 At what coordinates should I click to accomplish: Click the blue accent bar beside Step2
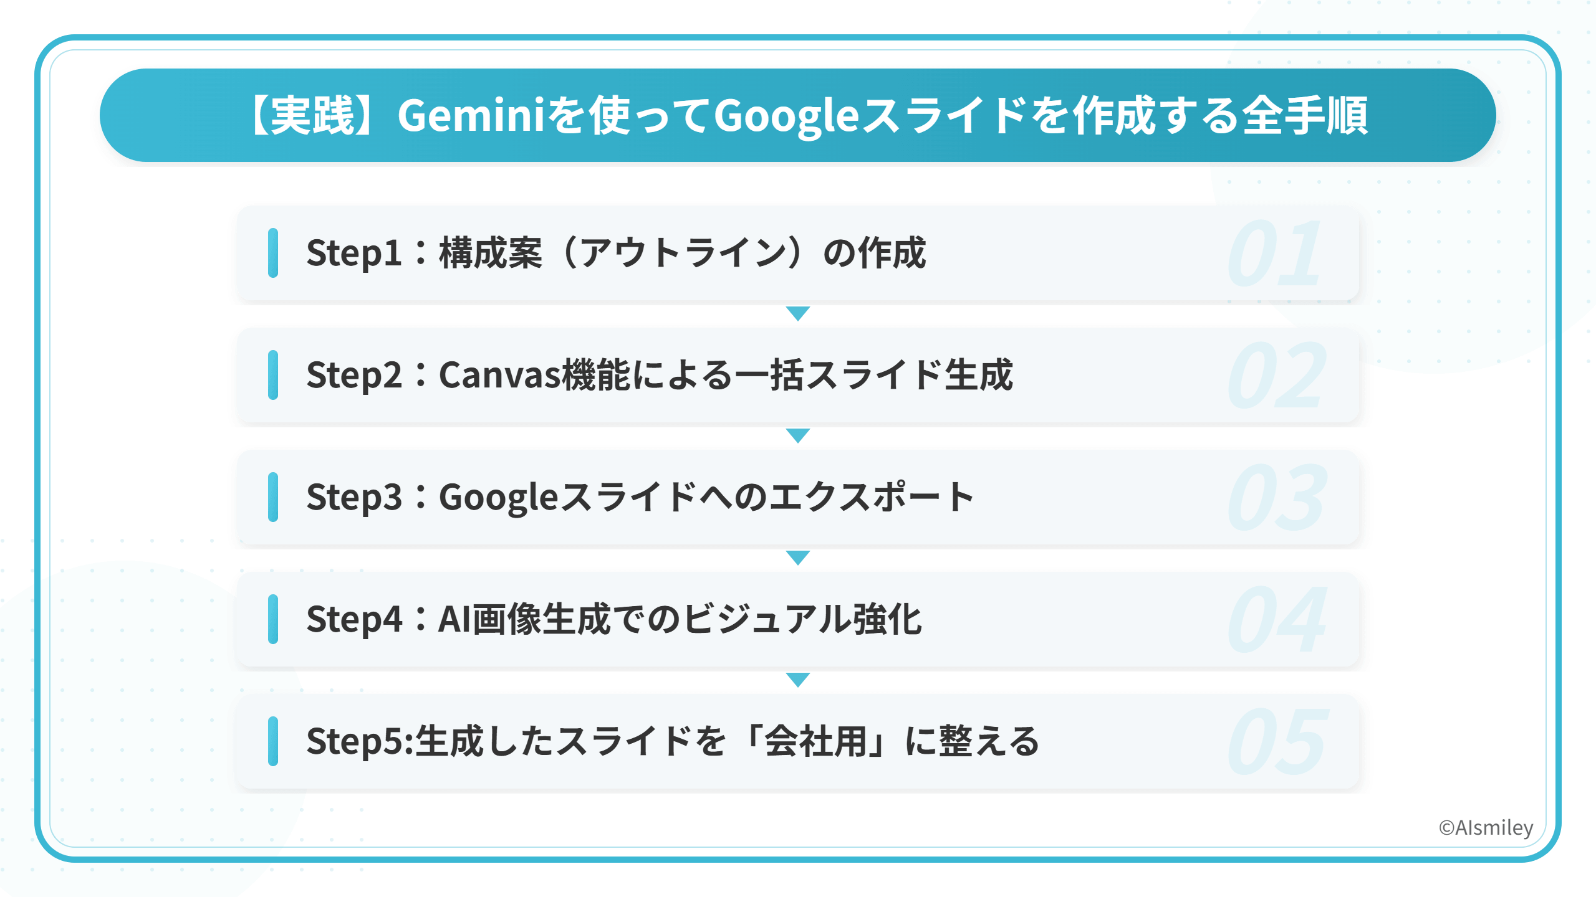click(273, 375)
